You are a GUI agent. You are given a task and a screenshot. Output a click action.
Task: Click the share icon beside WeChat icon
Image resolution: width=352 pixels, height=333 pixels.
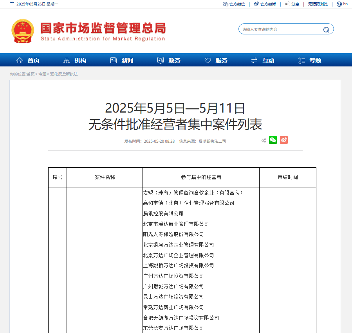[264, 140]
